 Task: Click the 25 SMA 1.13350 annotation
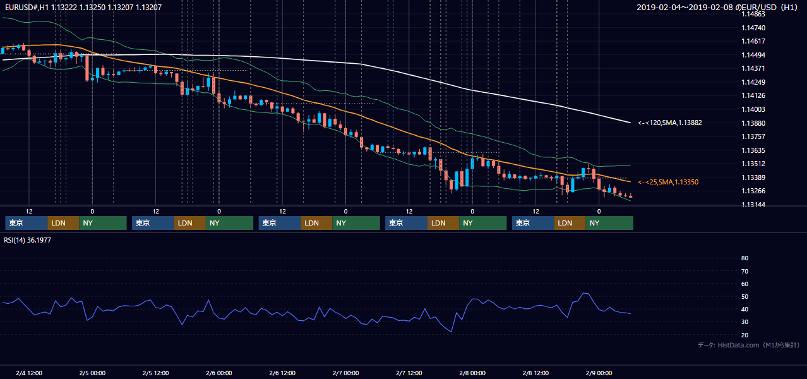pyautogui.click(x=668, y=182)
